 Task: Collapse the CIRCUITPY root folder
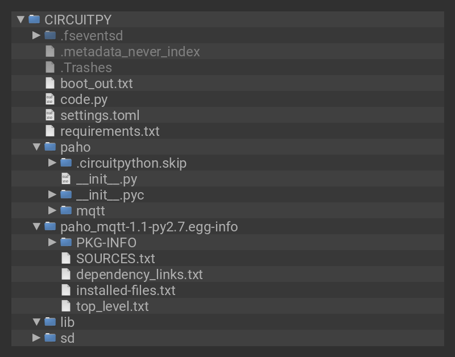pyautogui.click(x=21, y=19)
